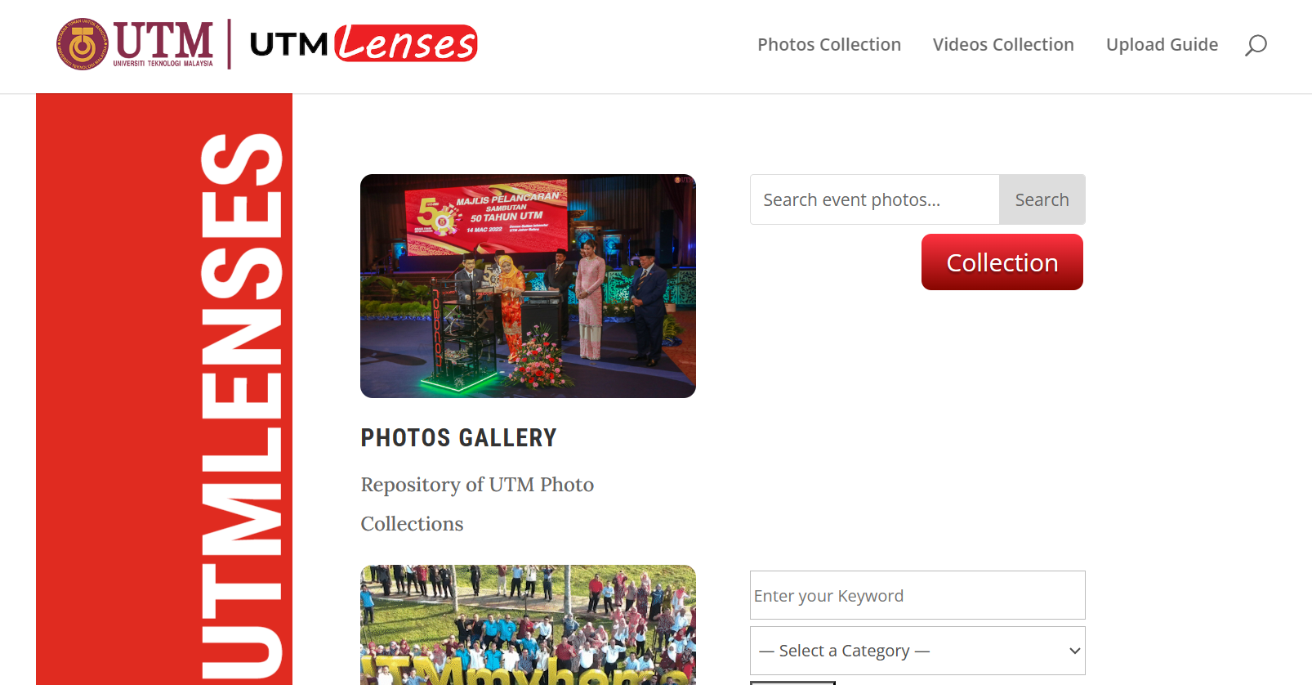Open the 50 Tahun UTM event photo

coord(528,286)
